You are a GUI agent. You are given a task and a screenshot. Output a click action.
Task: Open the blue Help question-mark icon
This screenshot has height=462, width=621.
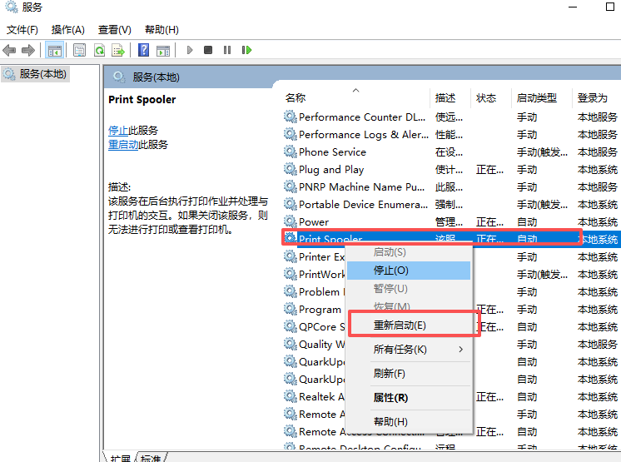coord(143,50)
